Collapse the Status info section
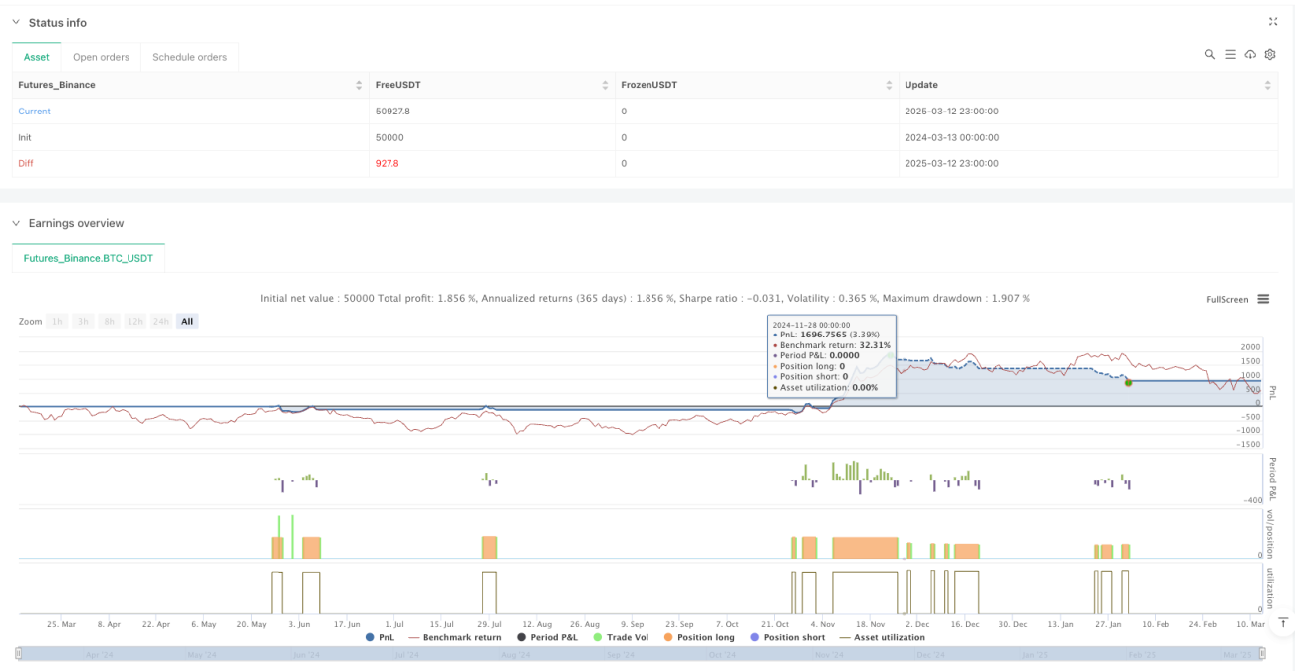 [x=16, y=22]
